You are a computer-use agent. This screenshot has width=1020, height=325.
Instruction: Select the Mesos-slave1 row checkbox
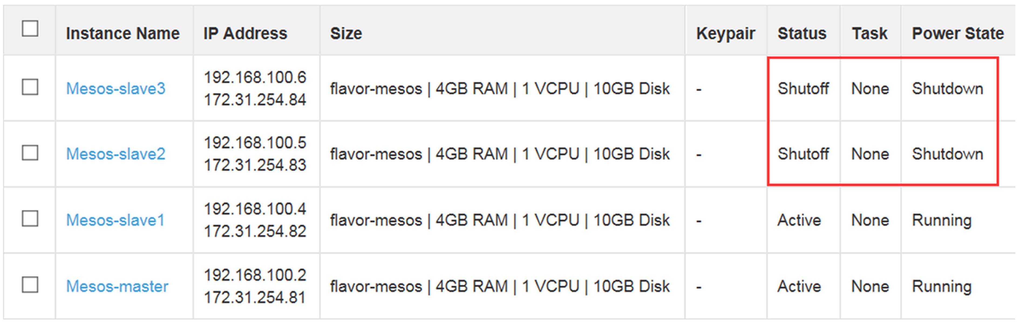point(30,219)
